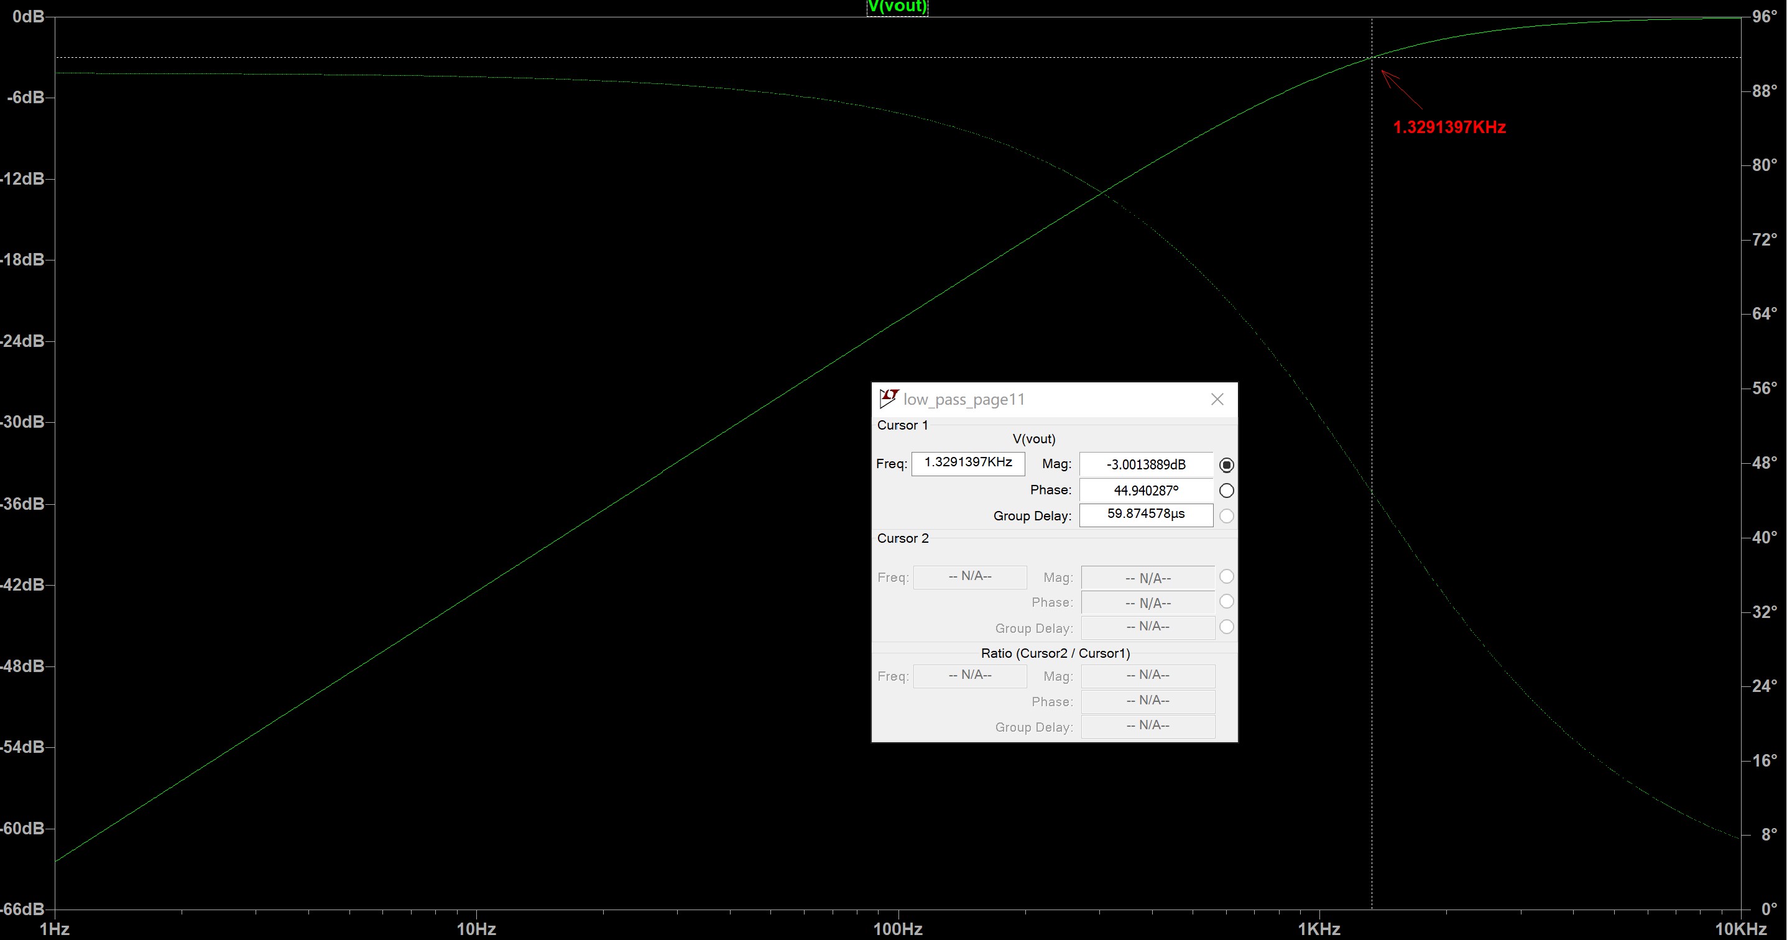The image size is (1787, 940).
Task: Click the red 1.3291397KHz annotation text
Action: pyautogui.click(x=1449, y=127)
